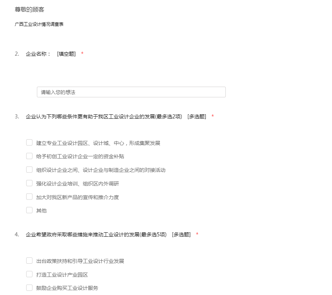The image size is (332, 295).
Task: Click the 广西工业设计情况调查表 title text
Action: [39, 24]
